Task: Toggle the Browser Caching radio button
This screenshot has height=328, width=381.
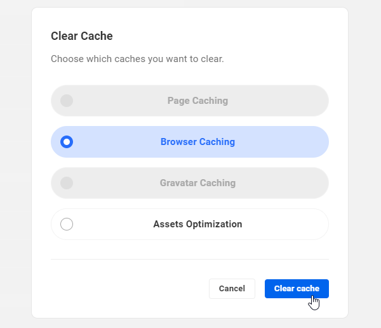Action: [67, 142]
